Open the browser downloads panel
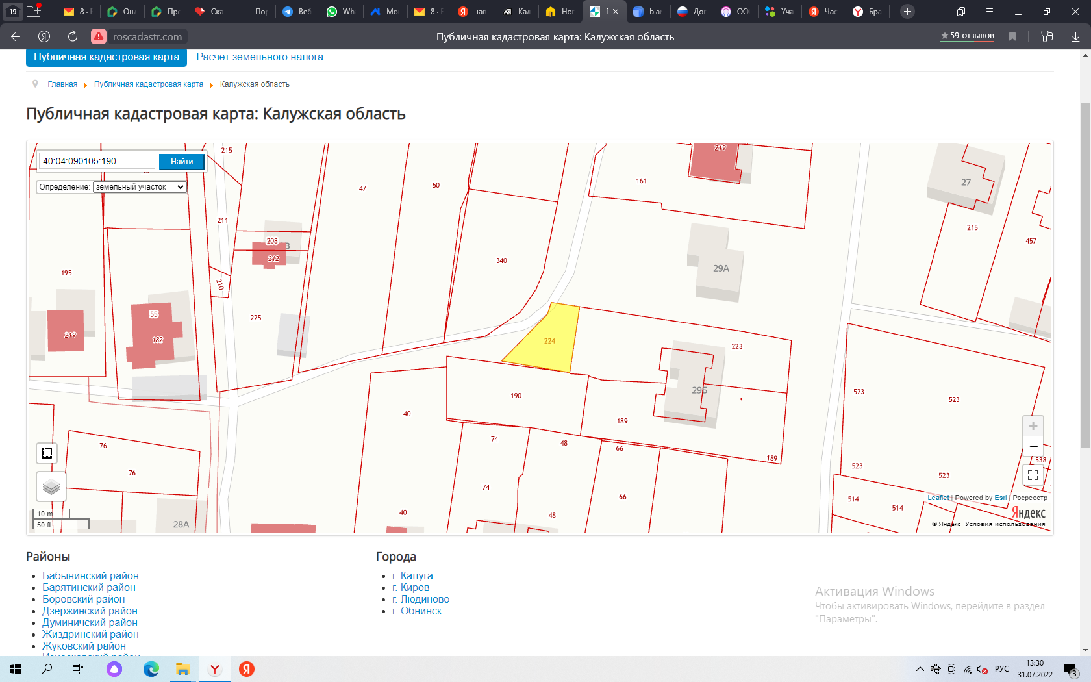This screenshot has width=1091, height=682. (x=1075, y=36)
